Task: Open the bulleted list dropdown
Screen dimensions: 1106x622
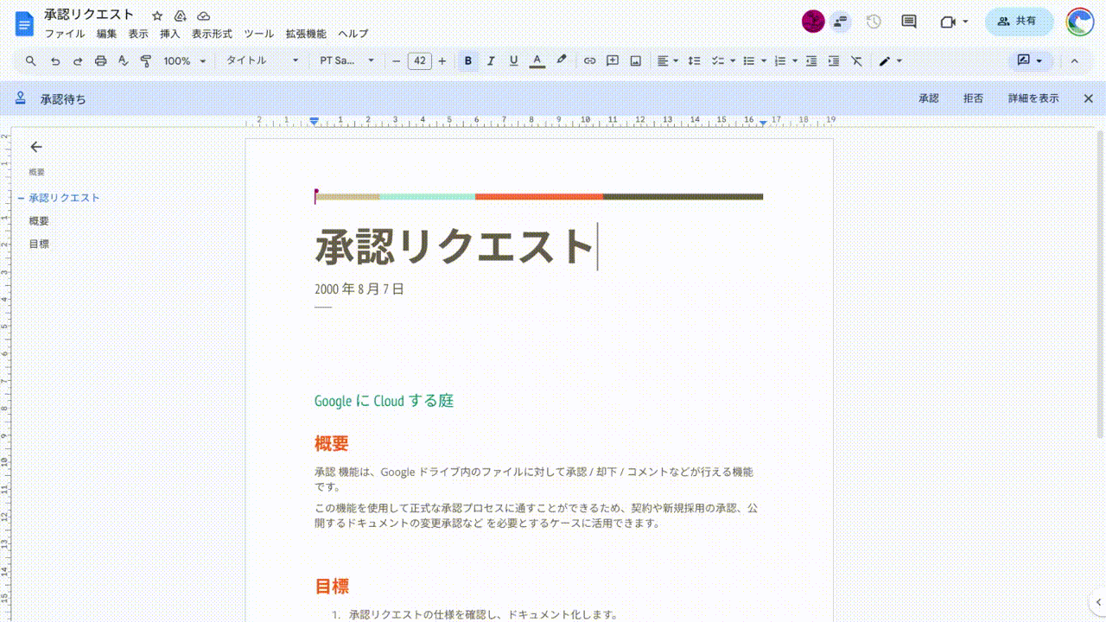Action: pyautogui.click(x=754, y=60)
